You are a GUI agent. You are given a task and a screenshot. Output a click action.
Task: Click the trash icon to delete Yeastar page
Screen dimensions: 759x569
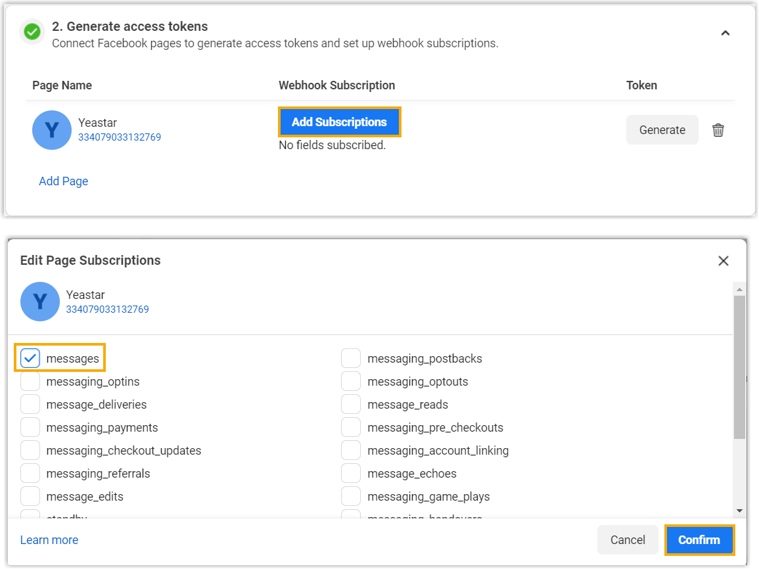[718, 130]
